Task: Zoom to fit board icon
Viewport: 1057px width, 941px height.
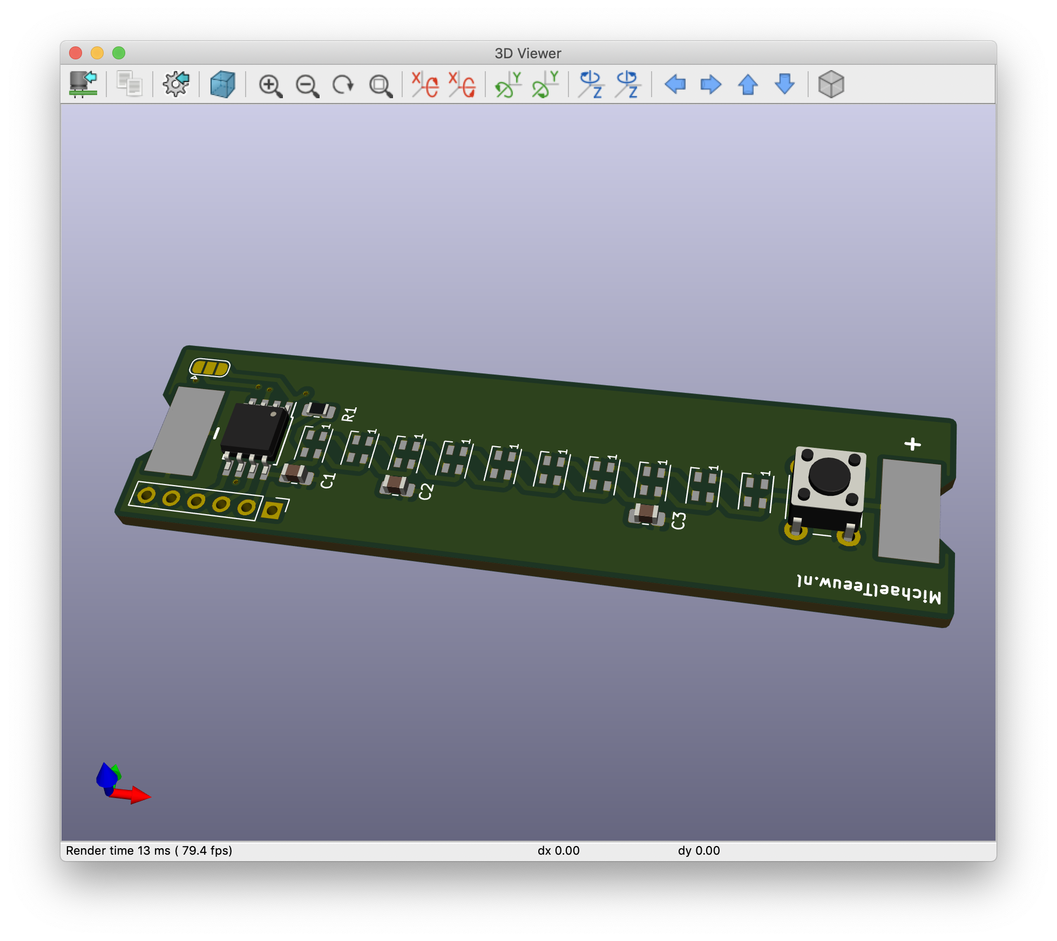Action: click(x=380, y=85)
